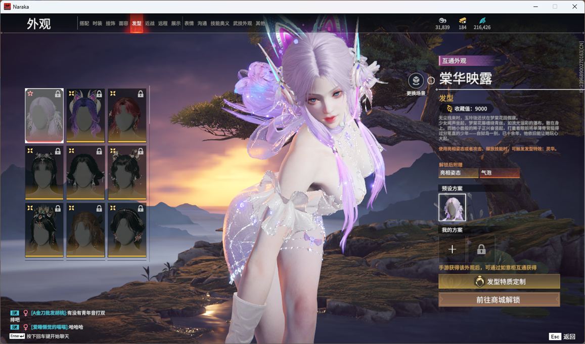Minimize the Naraka window
The image size is (585, 344).
point(536,7)
